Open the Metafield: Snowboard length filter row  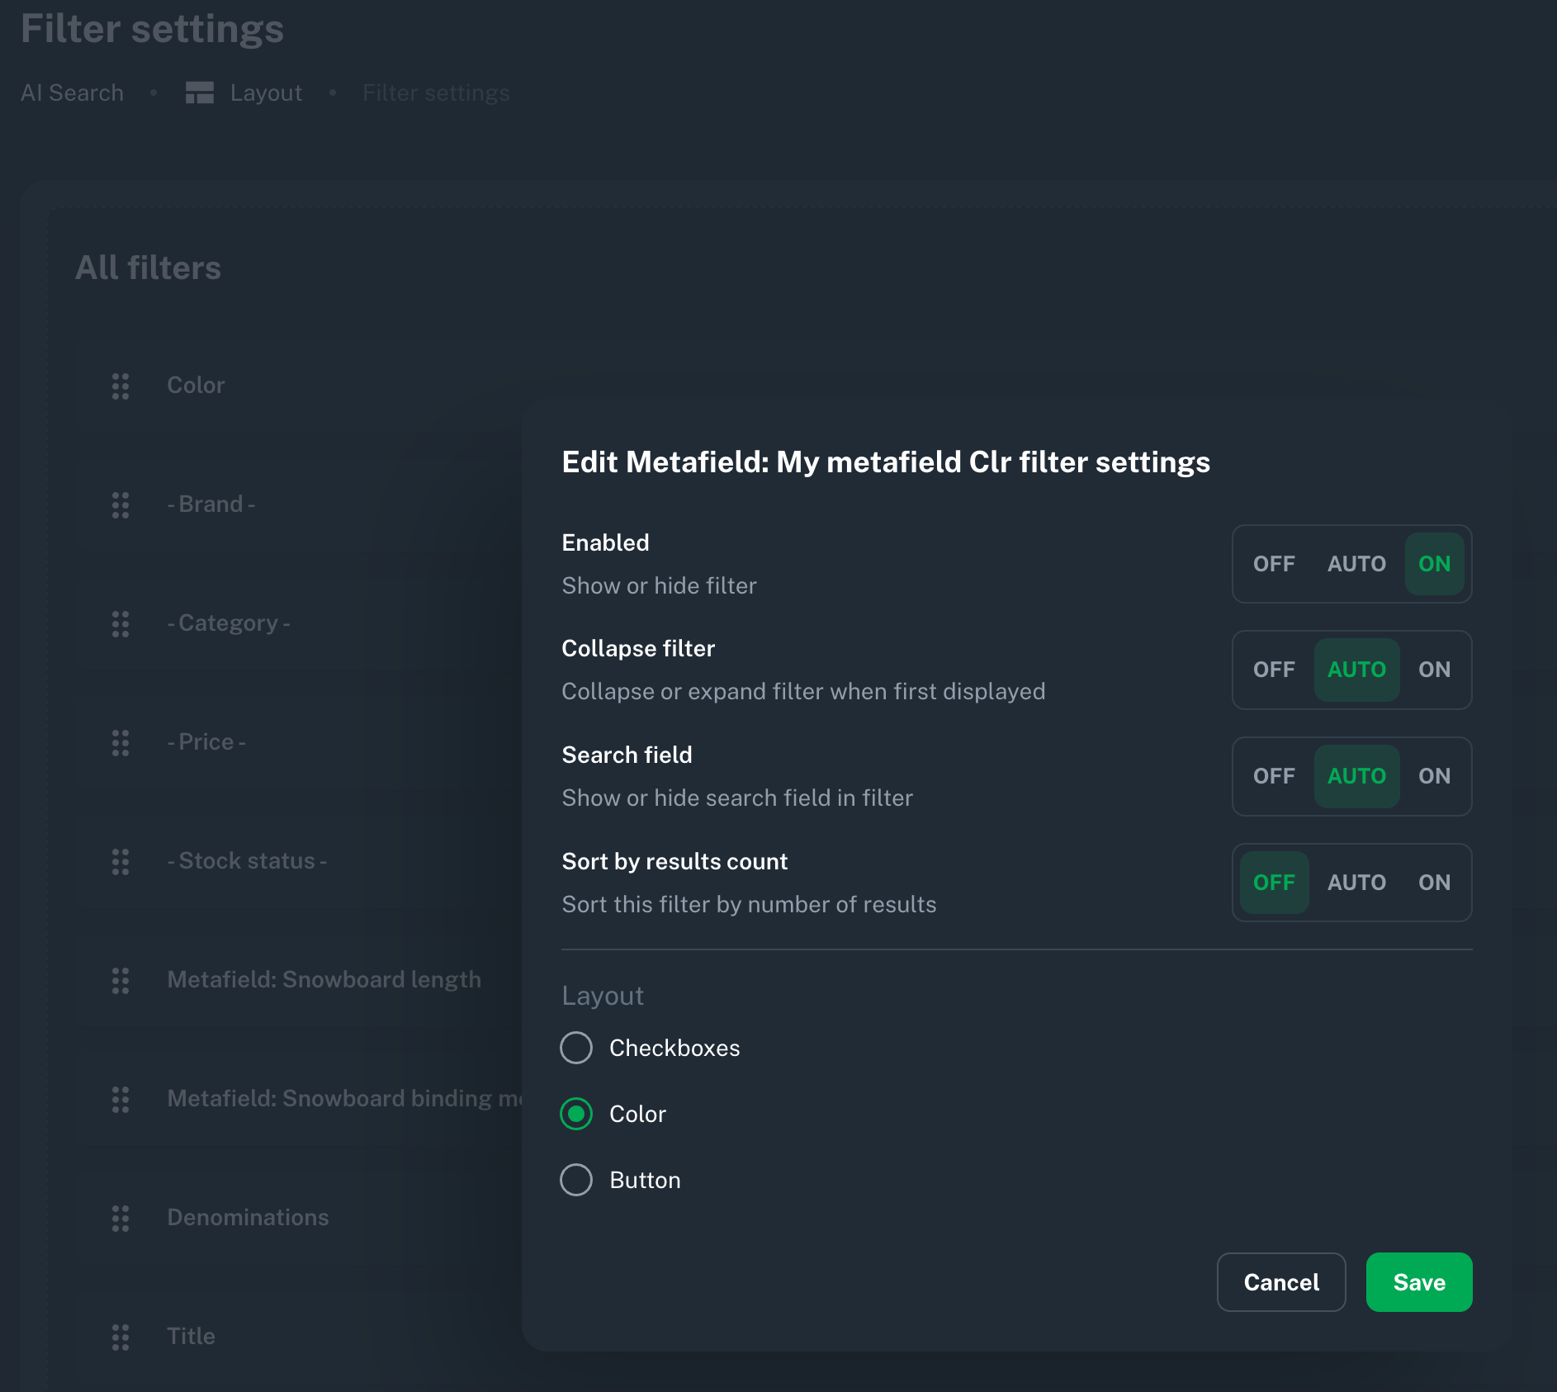coord(324,980)
